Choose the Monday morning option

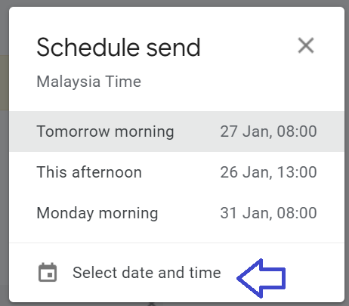[177, 213]
